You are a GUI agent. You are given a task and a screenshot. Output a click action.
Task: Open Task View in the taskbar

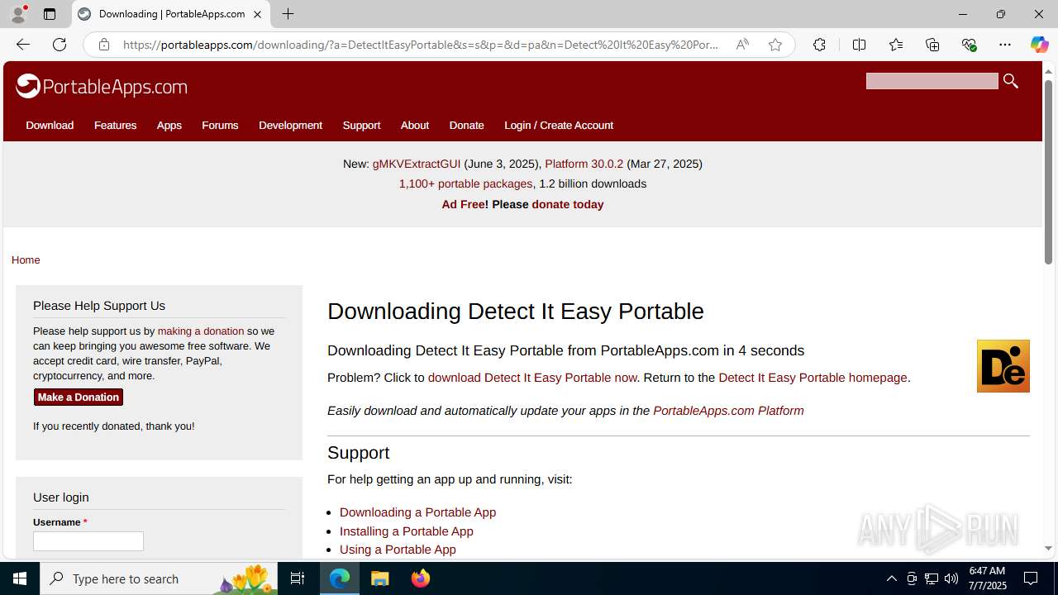tap(298, 578)
